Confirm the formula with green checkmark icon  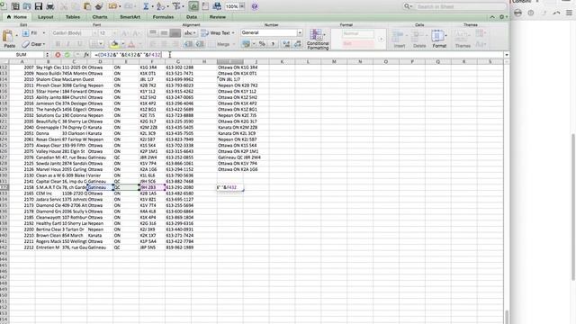pos(67,55)
